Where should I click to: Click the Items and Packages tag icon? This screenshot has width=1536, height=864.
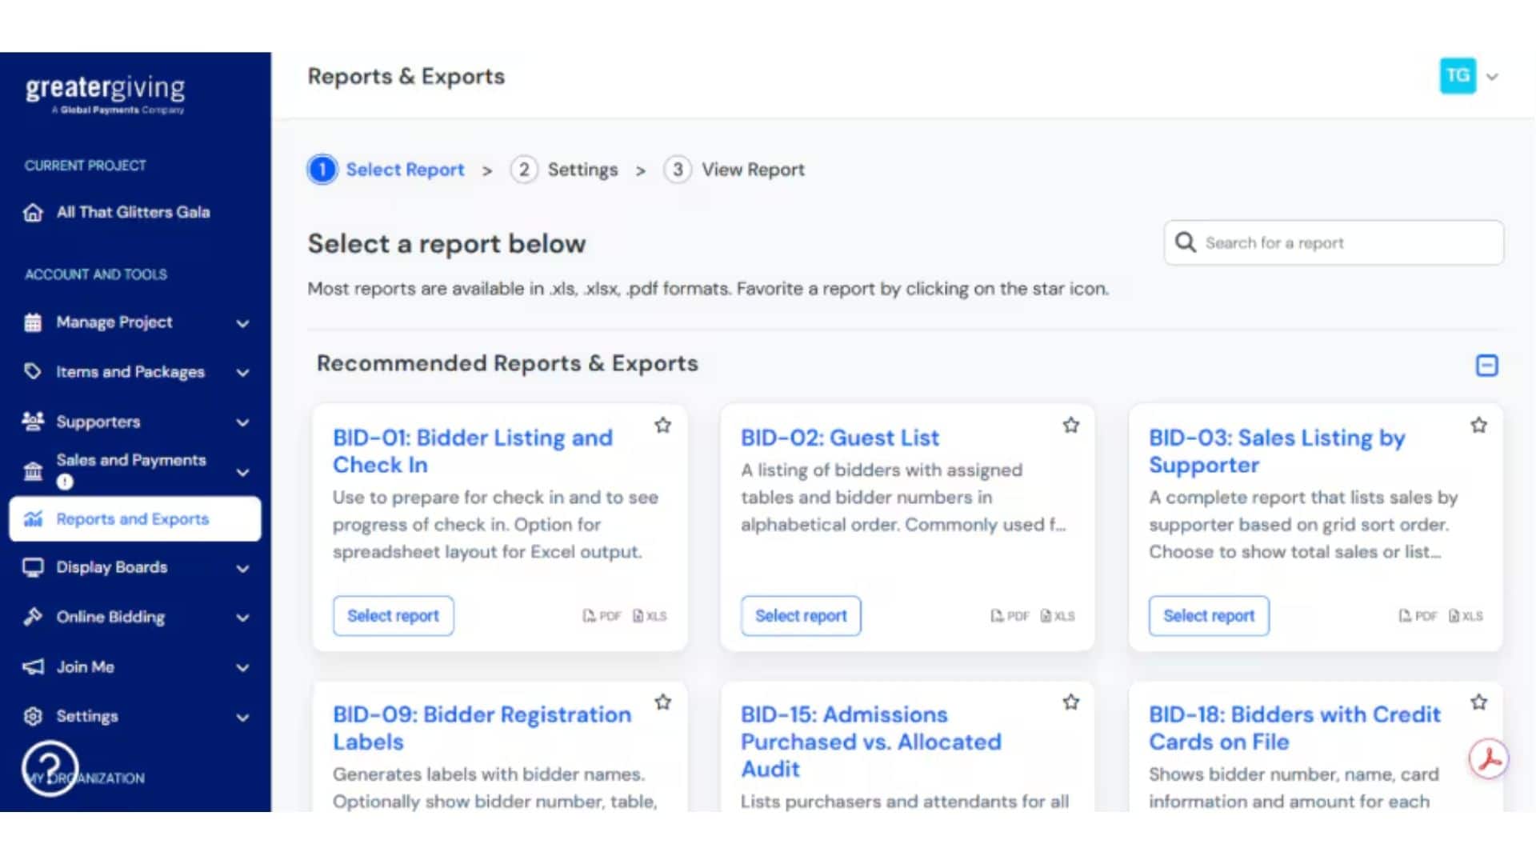point(33,372)
